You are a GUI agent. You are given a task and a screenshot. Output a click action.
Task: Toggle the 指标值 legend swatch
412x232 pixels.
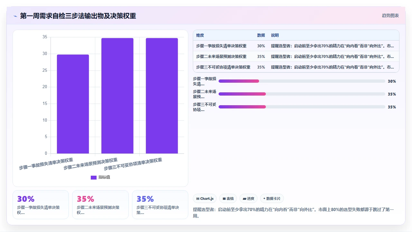(x=94, y=177)
